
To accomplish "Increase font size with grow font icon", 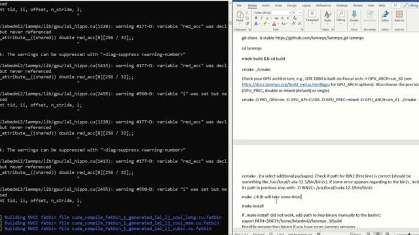I will [x=294, y=23].
